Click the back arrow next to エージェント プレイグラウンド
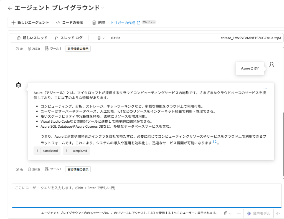The width and height of the screenshot is (284, 219). click(10, 8)
